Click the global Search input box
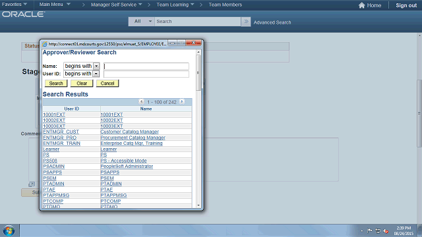 tap(198, 22)
